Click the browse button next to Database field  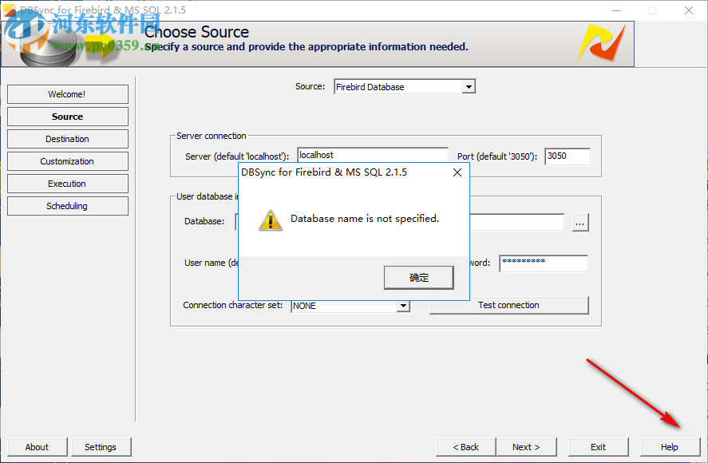(x=580, y=223)
